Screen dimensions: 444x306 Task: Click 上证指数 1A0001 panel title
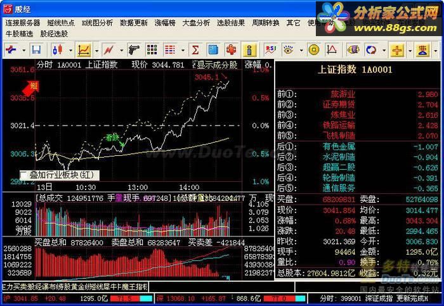(355, 70)
